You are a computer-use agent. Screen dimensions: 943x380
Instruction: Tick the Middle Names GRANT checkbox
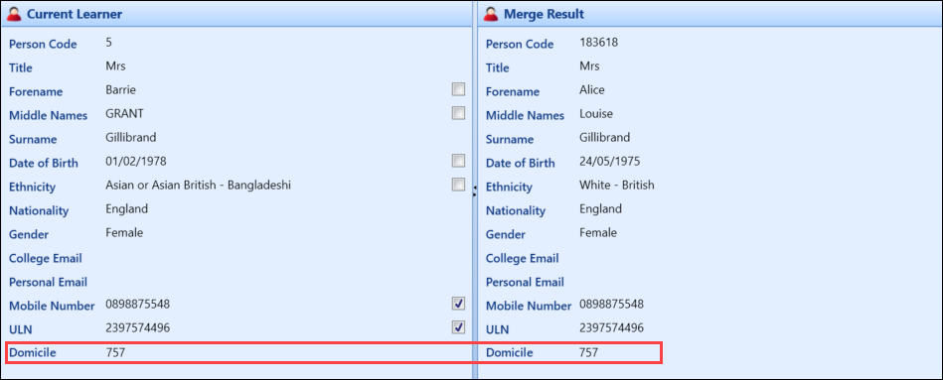tap(458, 113)
